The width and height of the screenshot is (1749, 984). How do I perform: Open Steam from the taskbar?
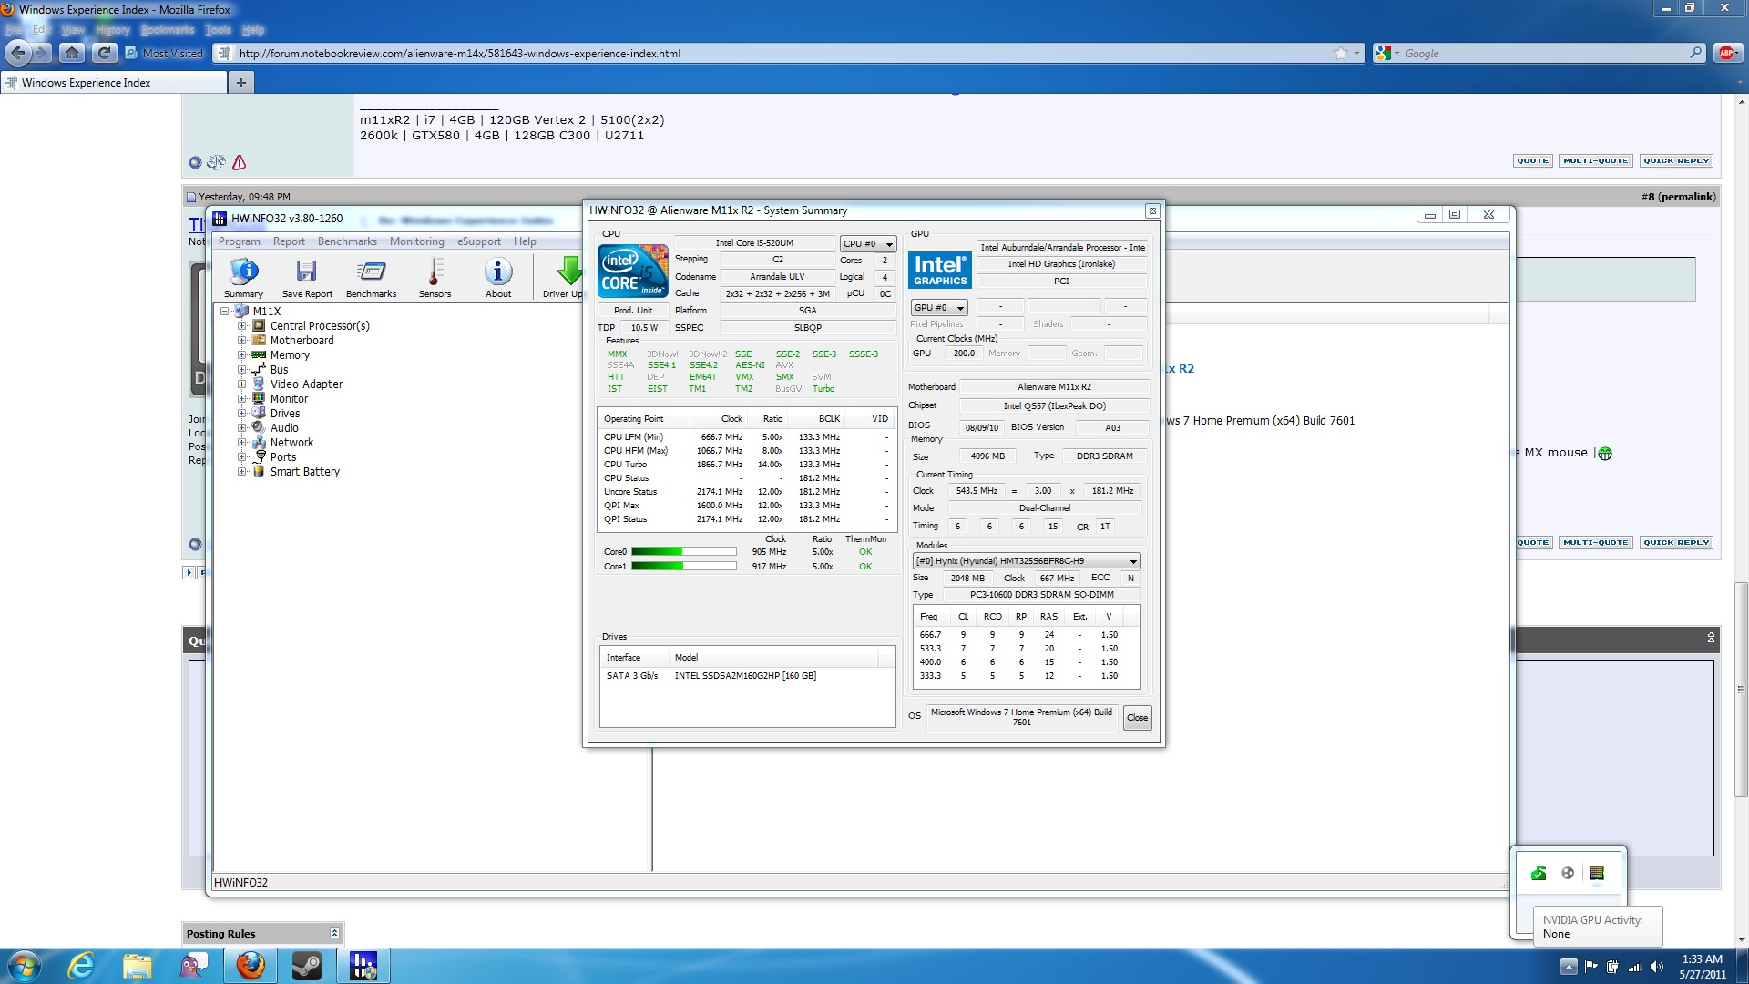307,966
